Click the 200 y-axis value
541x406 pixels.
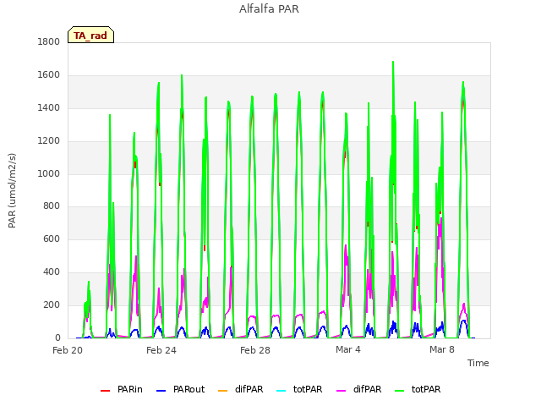tap(52, 304)
